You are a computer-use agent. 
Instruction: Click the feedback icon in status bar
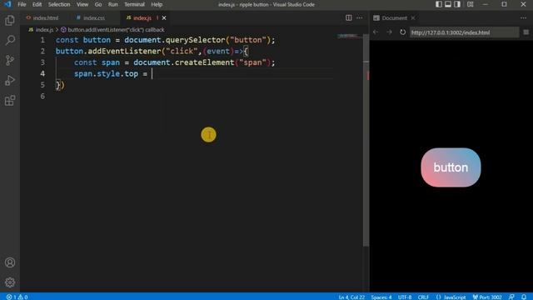pyautogui.click(x=511, y=297)
